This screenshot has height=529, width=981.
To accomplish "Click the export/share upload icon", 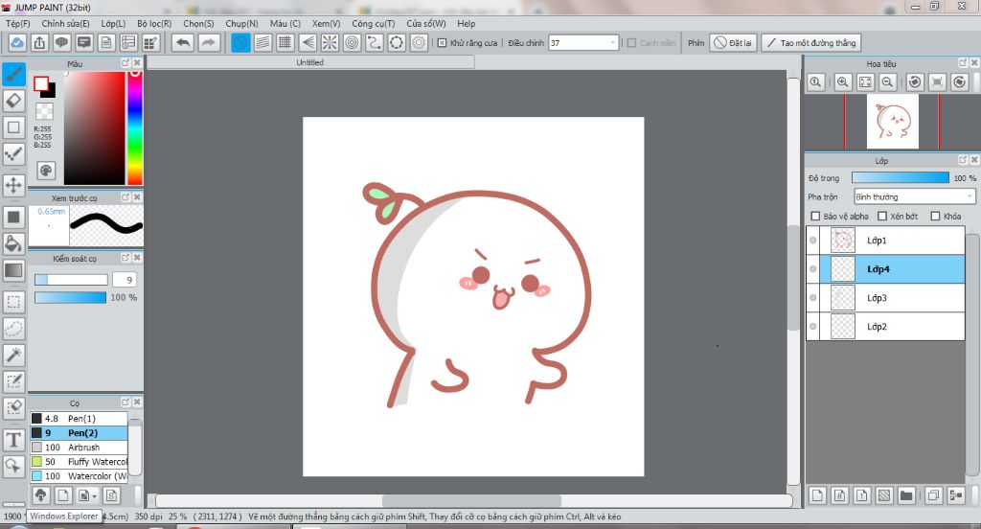I will click(39, 42).
